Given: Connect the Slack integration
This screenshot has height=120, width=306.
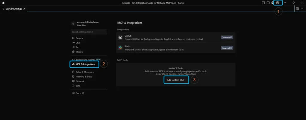Looking at the screenshot, I should [227, 48].
